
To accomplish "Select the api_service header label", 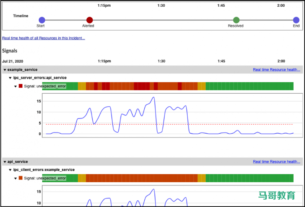I will [18, 162].
